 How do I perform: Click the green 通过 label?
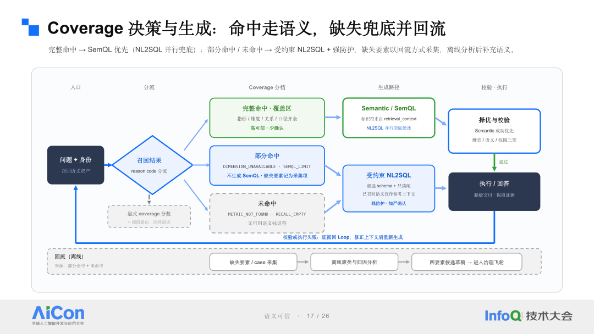pos(503,162)
